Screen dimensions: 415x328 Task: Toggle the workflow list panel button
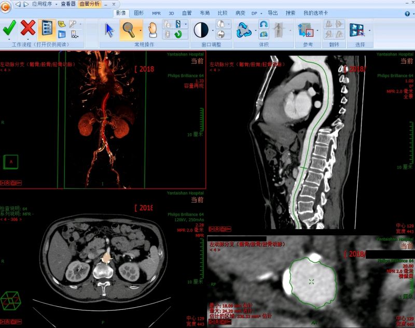[47, 28]
